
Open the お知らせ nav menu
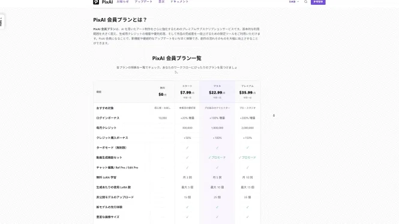pyautogui.click(x=122, y=2)
